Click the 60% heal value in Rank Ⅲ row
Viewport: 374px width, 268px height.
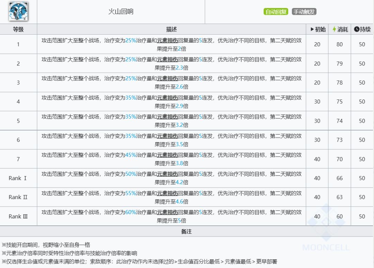131,212
